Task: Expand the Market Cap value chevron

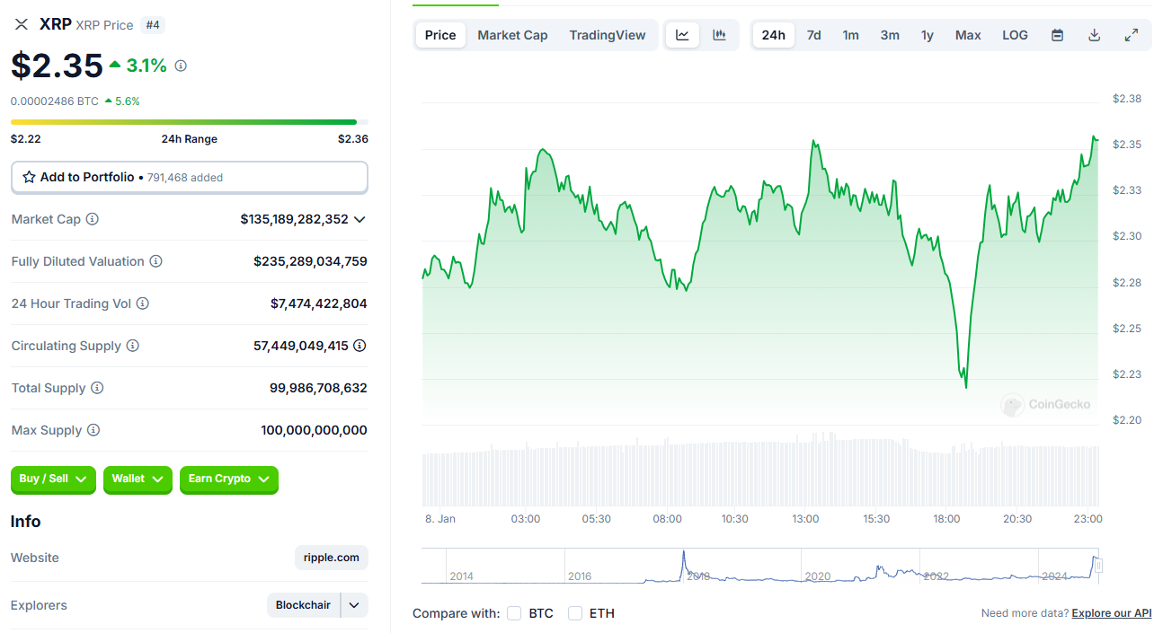Action: coord(360,219)
